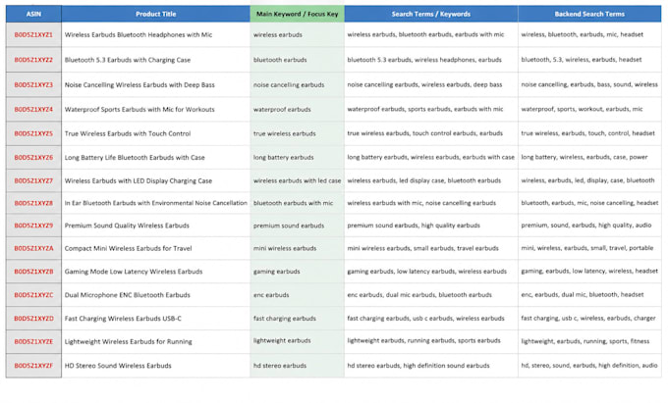Select the Main Keyword / Focus Key header
This screenshot has width=668, height=403.
(297, 14)
